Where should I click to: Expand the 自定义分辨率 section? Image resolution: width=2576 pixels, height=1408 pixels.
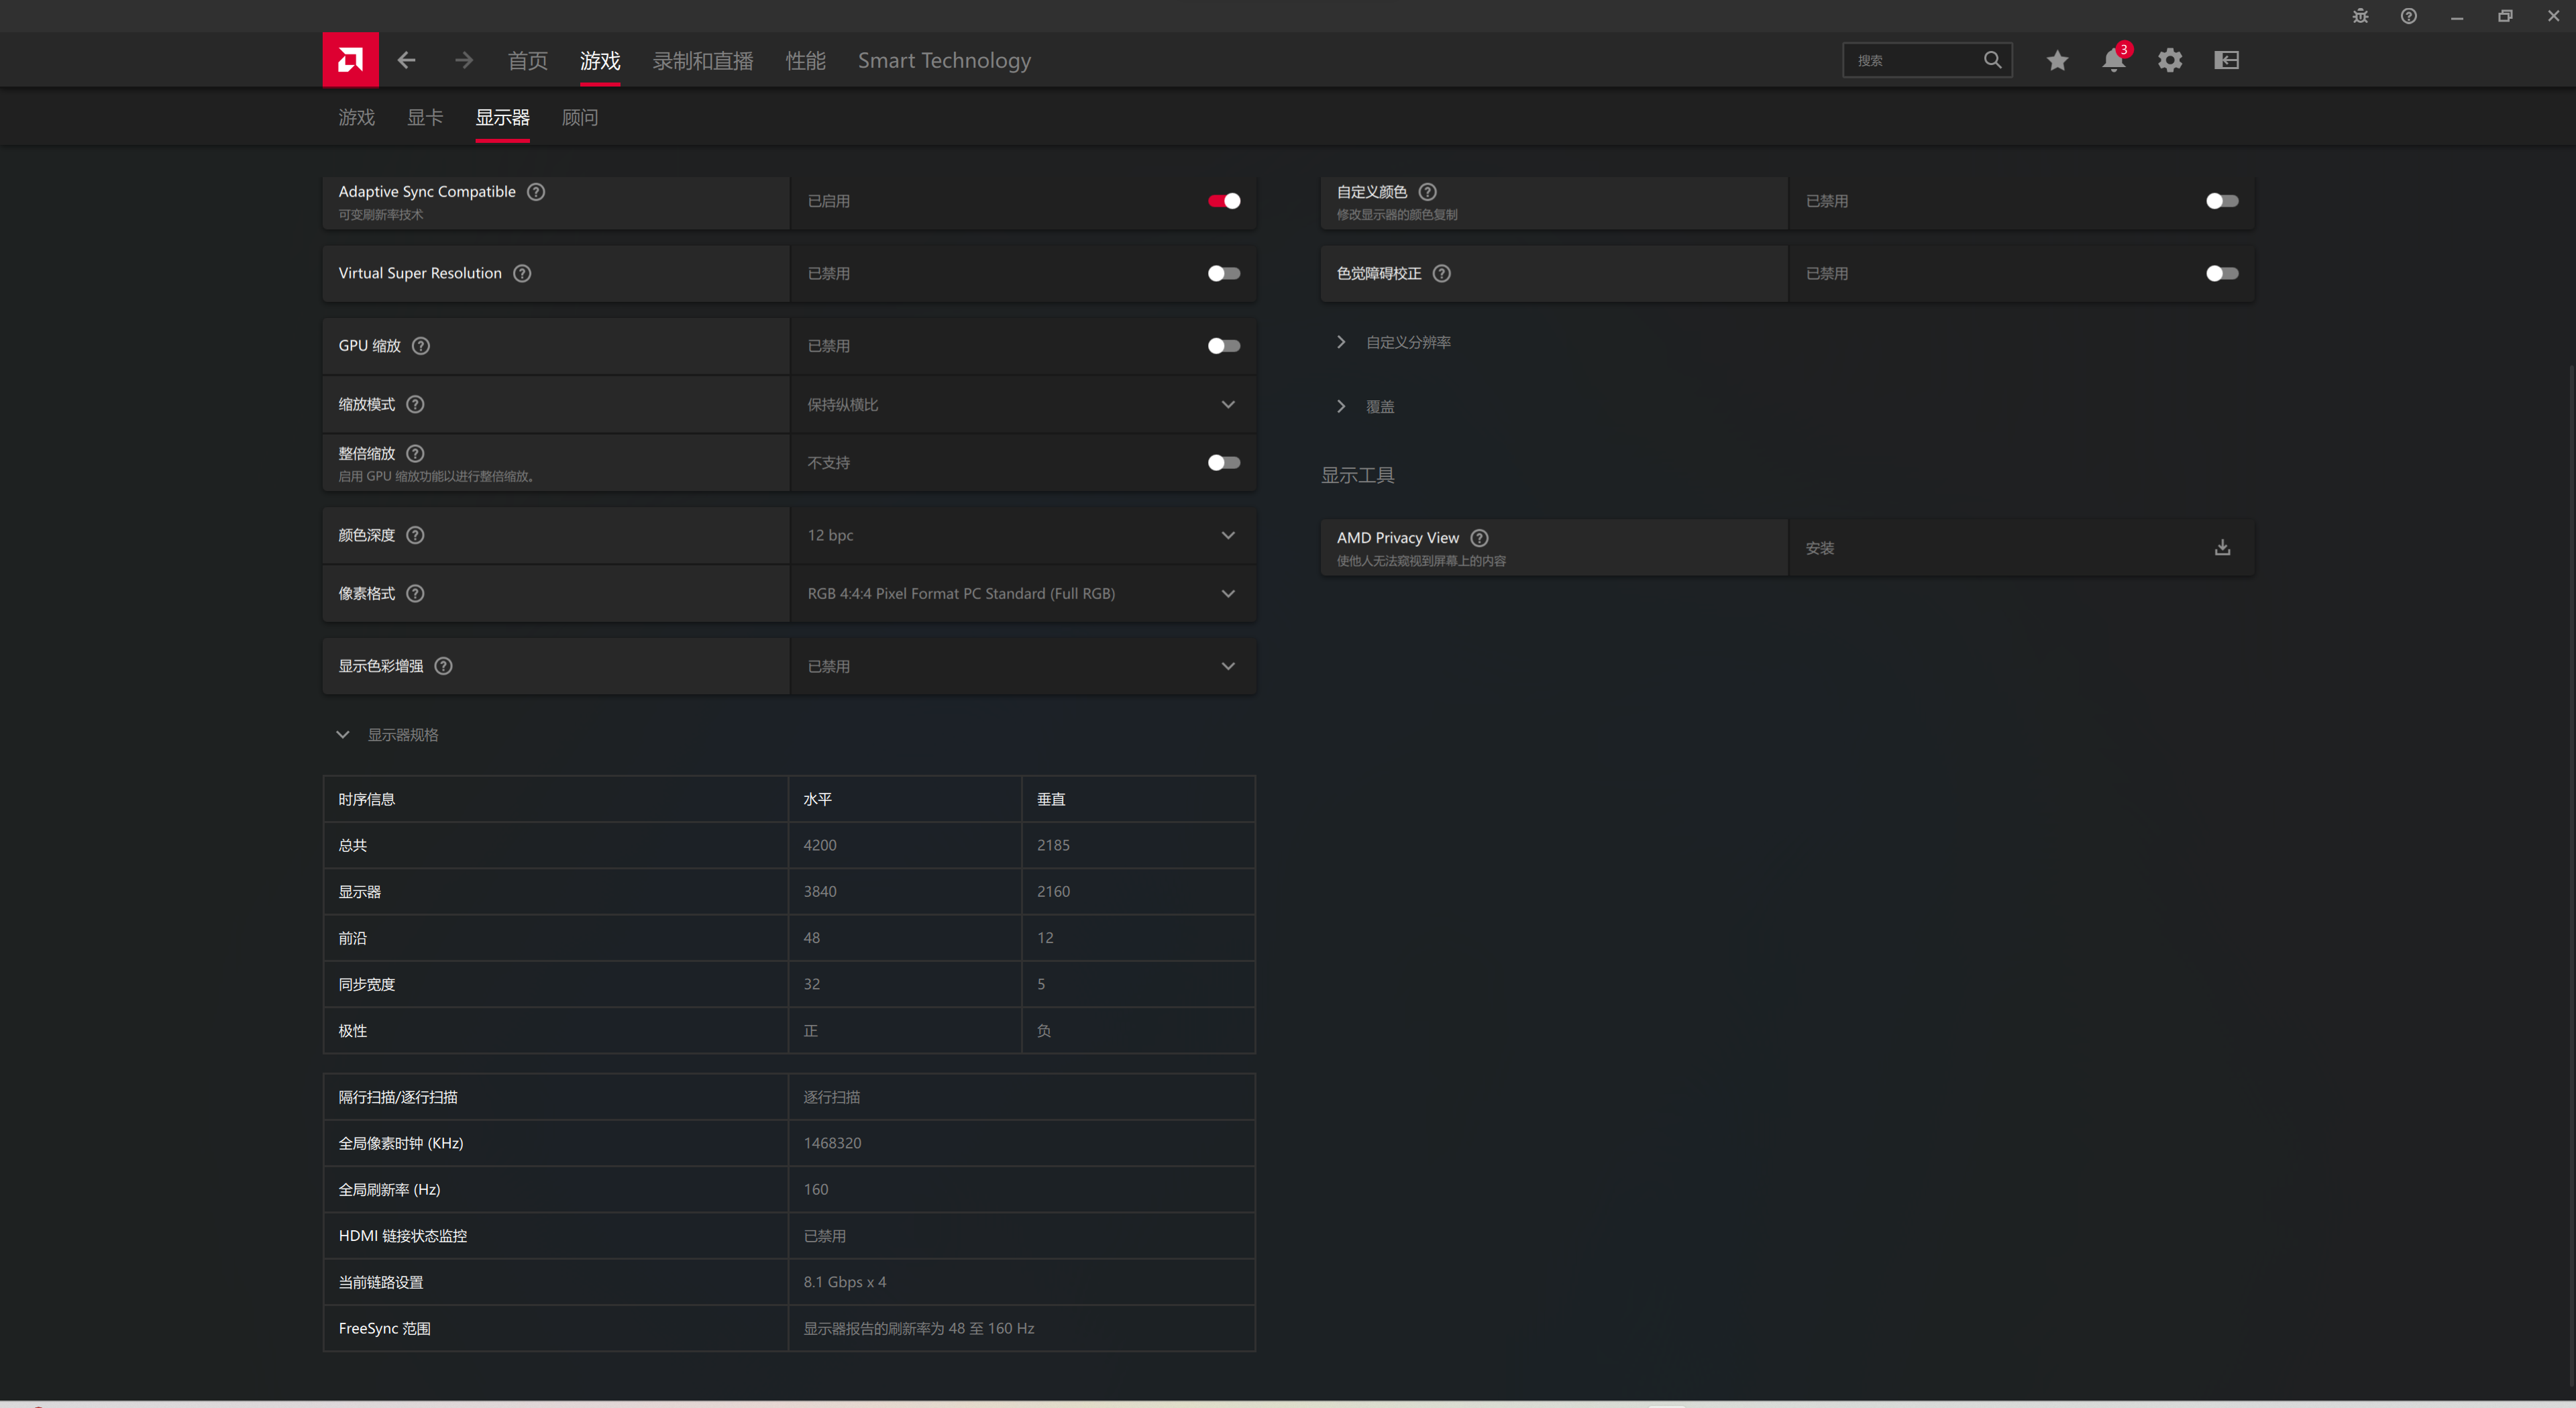(1407, 342)
